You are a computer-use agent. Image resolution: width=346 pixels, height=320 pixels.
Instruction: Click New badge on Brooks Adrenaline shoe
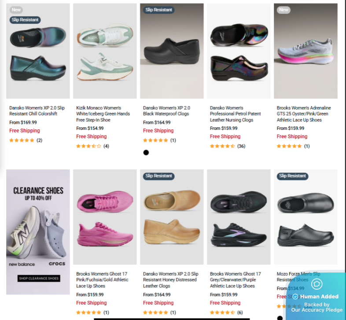point(283,10)
